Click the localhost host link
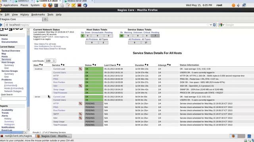This screenshot has height=142, width=254. tap(38, 69)
